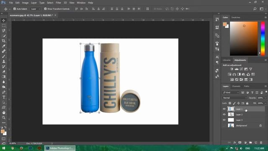Screen dimensions: 268x151
Task: Open the Adjustments panel flyout menu
Action: point(265,60)
